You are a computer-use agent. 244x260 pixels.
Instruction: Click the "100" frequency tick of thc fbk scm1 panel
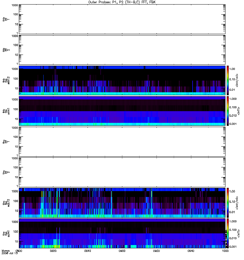tap(16, 232)
